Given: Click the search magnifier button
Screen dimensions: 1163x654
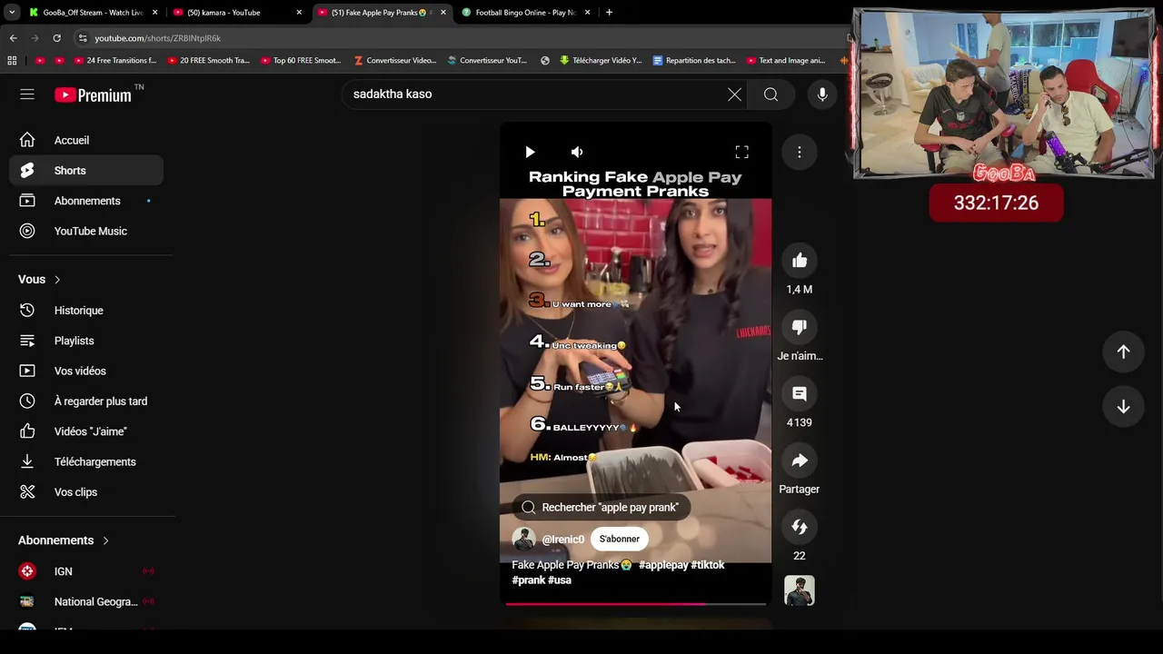Looking at the screenshot, I should 770,94.
